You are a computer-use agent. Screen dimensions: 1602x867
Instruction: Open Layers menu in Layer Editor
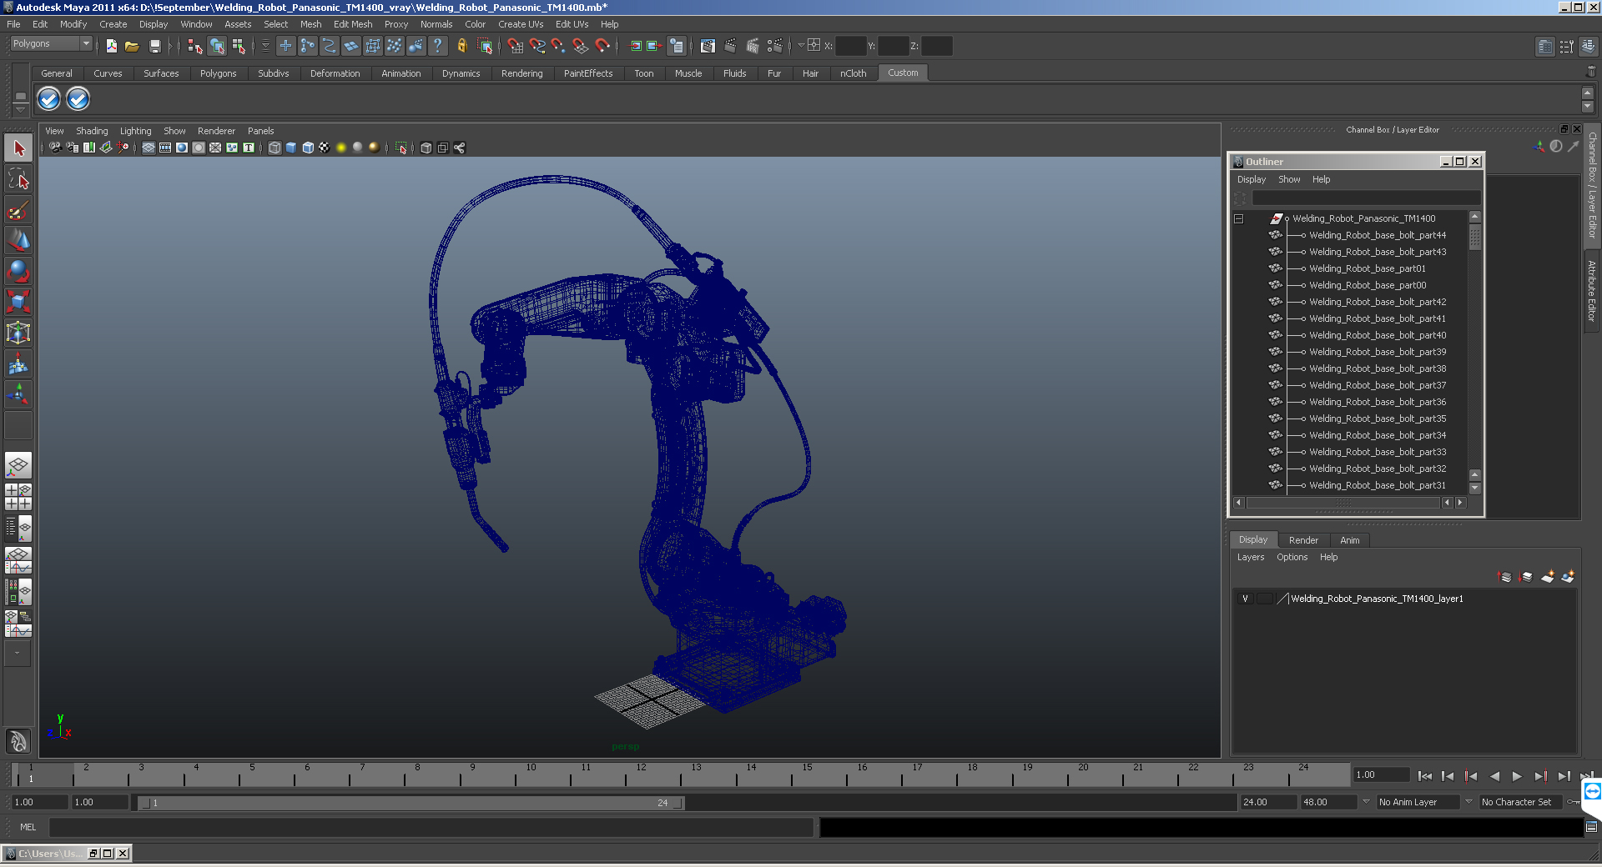pyautogui.click(x=1250, y=557)
